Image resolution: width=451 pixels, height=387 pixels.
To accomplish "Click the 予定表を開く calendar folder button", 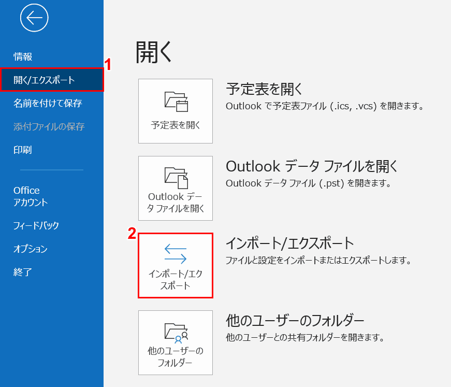I will click(176, 111).
